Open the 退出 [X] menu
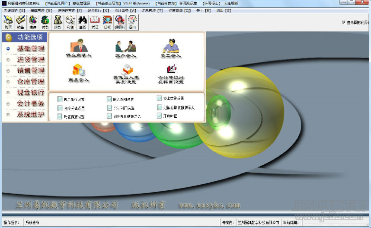 coord(224,11)
